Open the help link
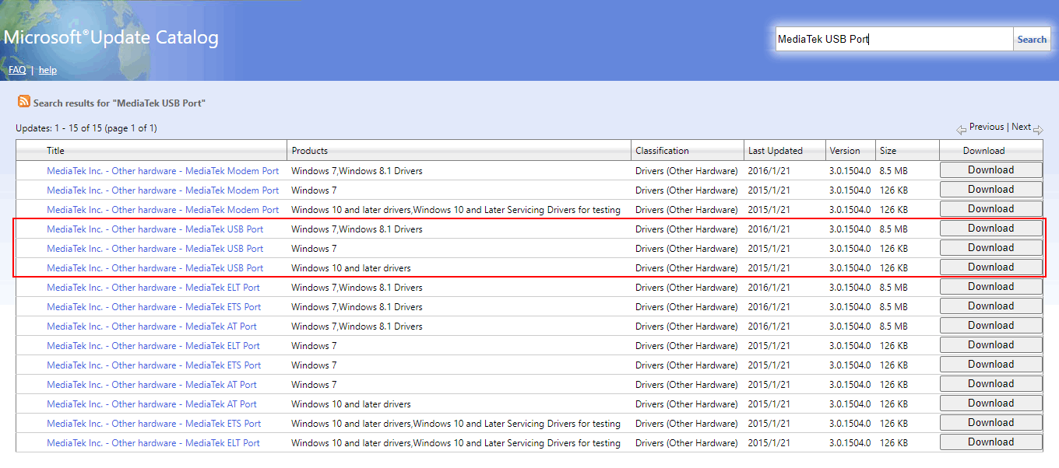1059x468 pixels. (x=47, y=70)
